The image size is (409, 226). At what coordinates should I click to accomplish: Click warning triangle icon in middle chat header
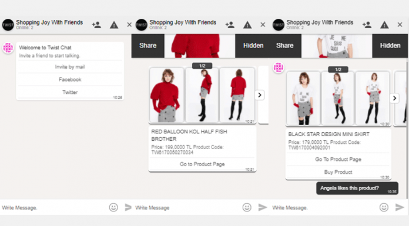point(247,25)
